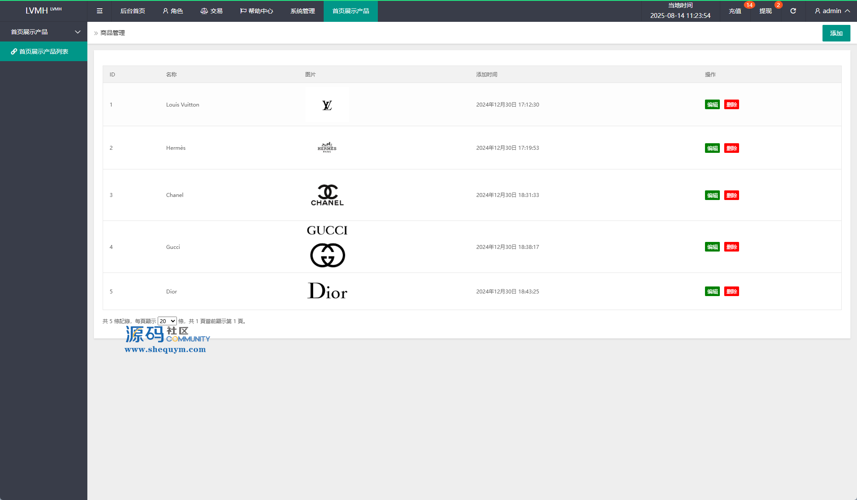Edit the Louis Vuitton row

(x=712, y=105)
